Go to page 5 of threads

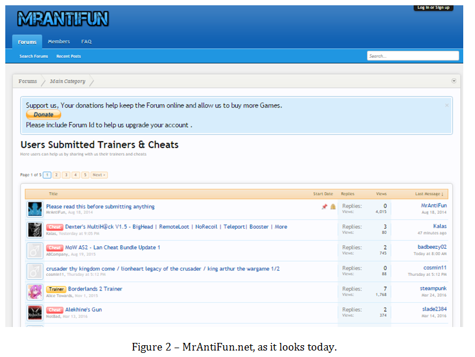pos(85,175)
